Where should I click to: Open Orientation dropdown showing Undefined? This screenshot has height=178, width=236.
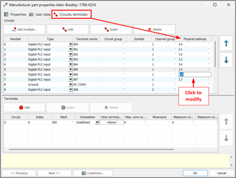tap(97, 122)
